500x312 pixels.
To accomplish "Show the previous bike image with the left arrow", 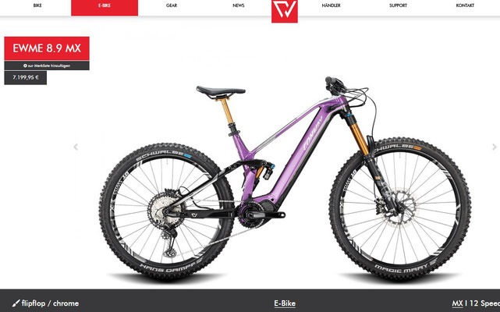I will coord(76,147).
